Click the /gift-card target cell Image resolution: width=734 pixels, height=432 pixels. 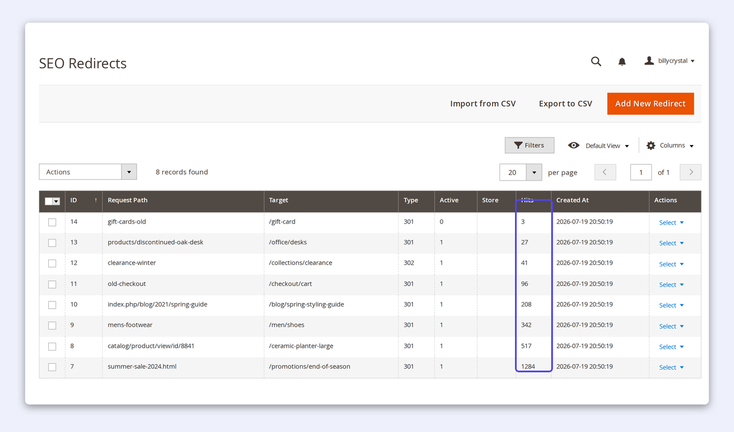coord(331,222)
